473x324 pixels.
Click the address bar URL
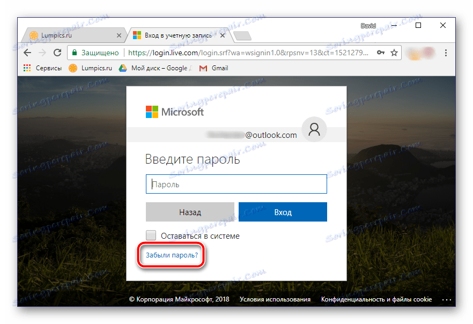(248, 53)
